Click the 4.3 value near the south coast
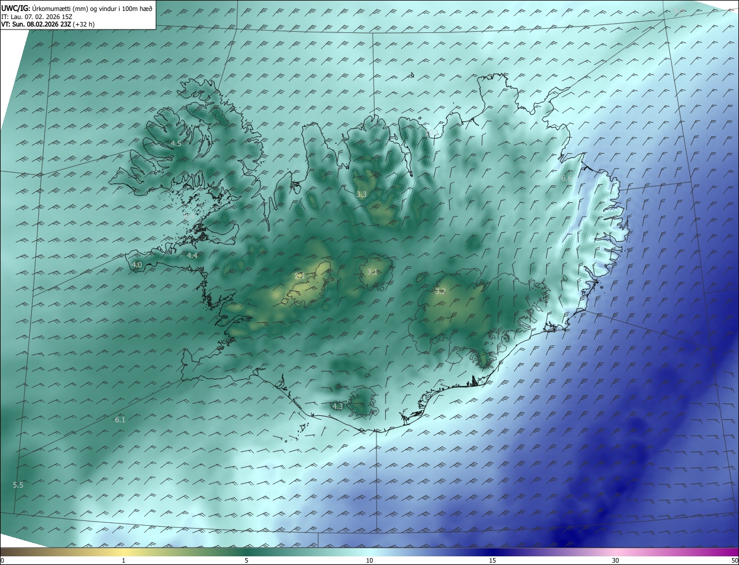 tap(338, 406)
